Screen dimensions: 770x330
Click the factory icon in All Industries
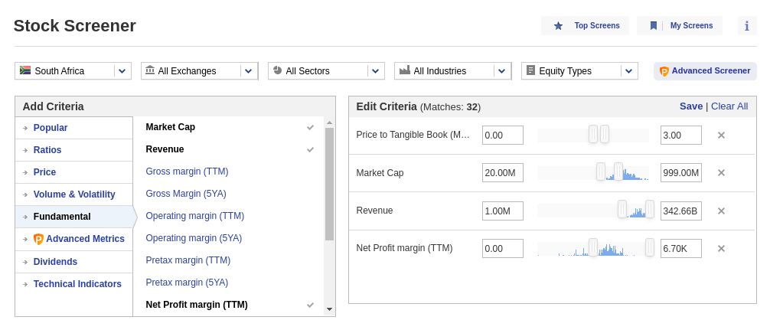click(x=405, y=70)
